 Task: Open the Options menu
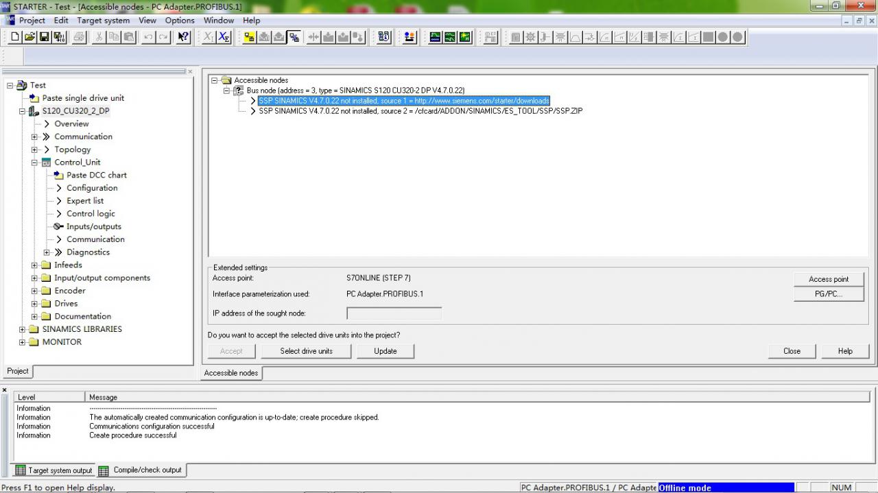(180, 20)
